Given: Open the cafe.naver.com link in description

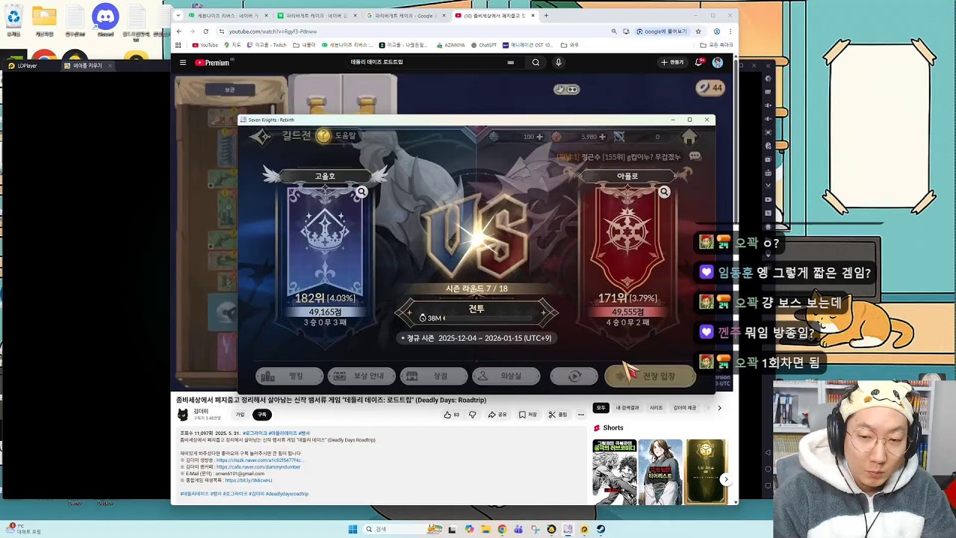Looking at the screenshot, I should (x=258, y=467).
